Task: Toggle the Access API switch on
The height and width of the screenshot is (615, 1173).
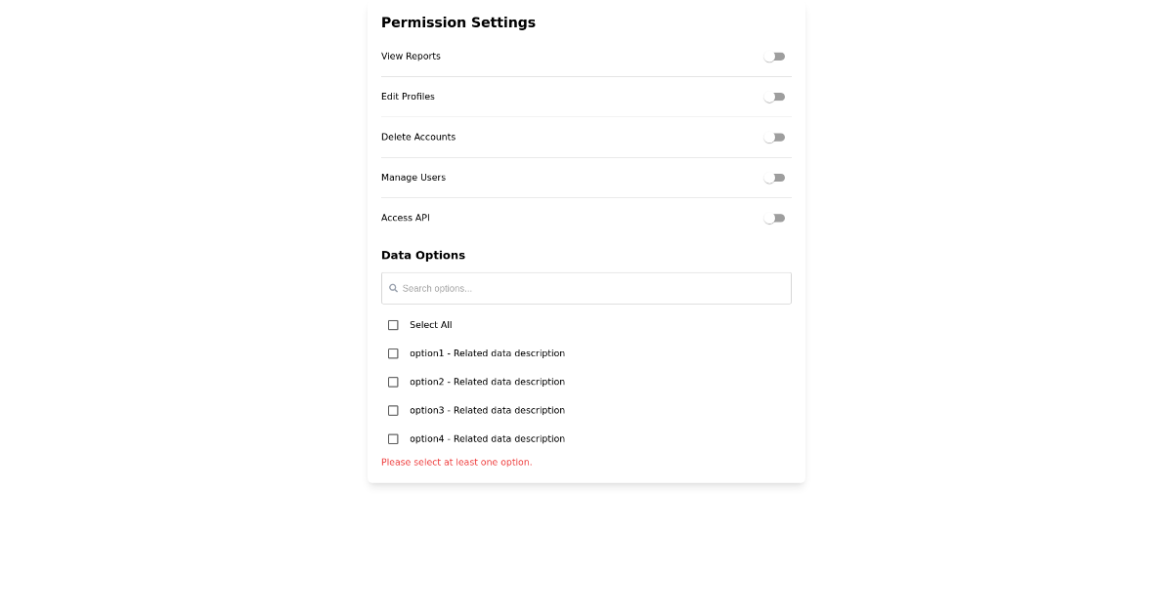Action: tap(774, 218)
